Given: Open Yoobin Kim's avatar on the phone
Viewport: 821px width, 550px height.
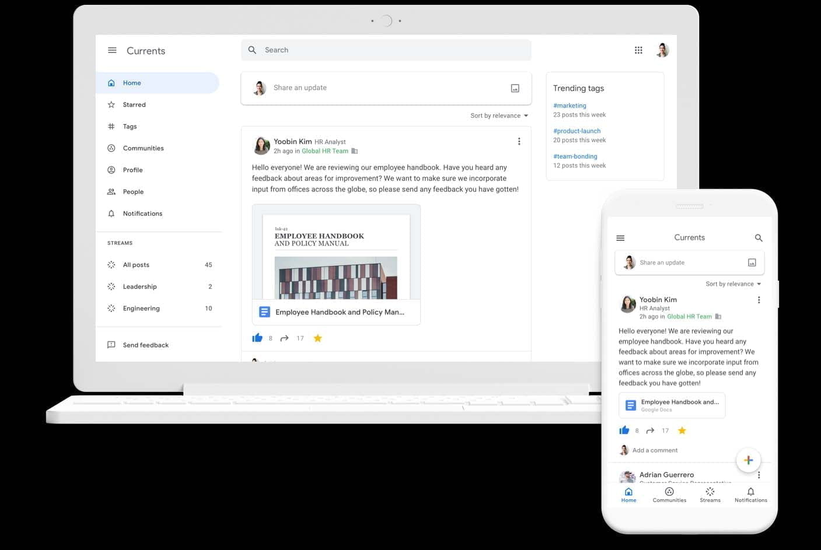Looking at the screenshot, I should tap(628, 304).
